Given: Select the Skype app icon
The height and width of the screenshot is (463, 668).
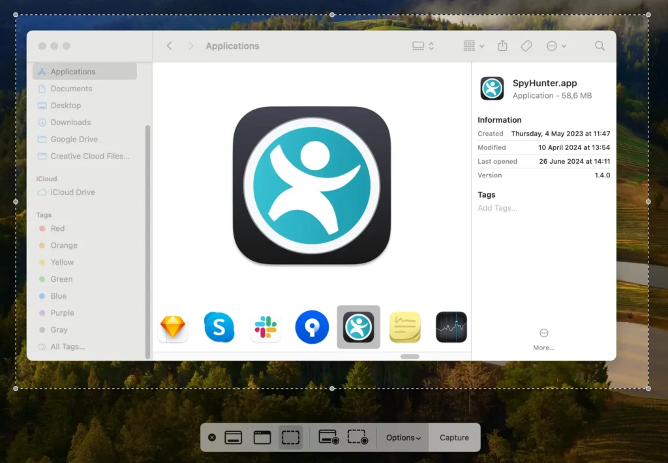Looking at the screenshot, I should (x=219, y=327).
